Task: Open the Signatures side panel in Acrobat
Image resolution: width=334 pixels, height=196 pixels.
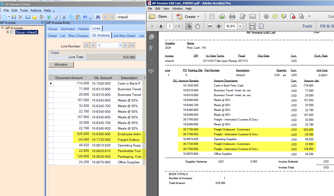Action: pos(152,71)
